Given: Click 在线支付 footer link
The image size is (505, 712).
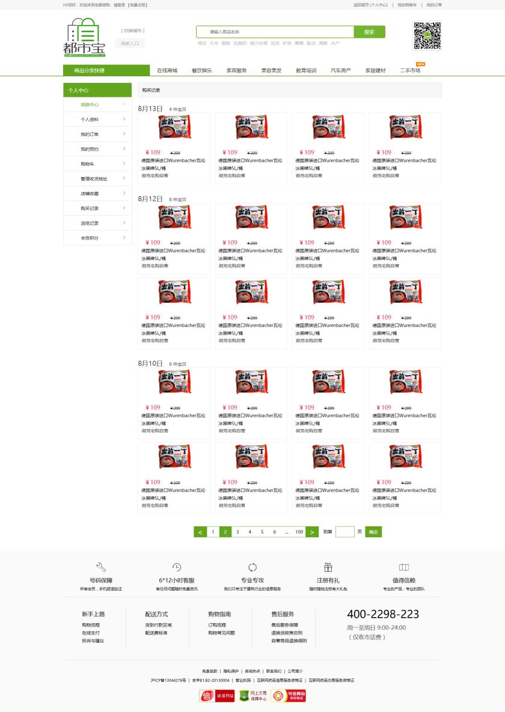Looking at the screenshot, I should click(x=91, y=633).
